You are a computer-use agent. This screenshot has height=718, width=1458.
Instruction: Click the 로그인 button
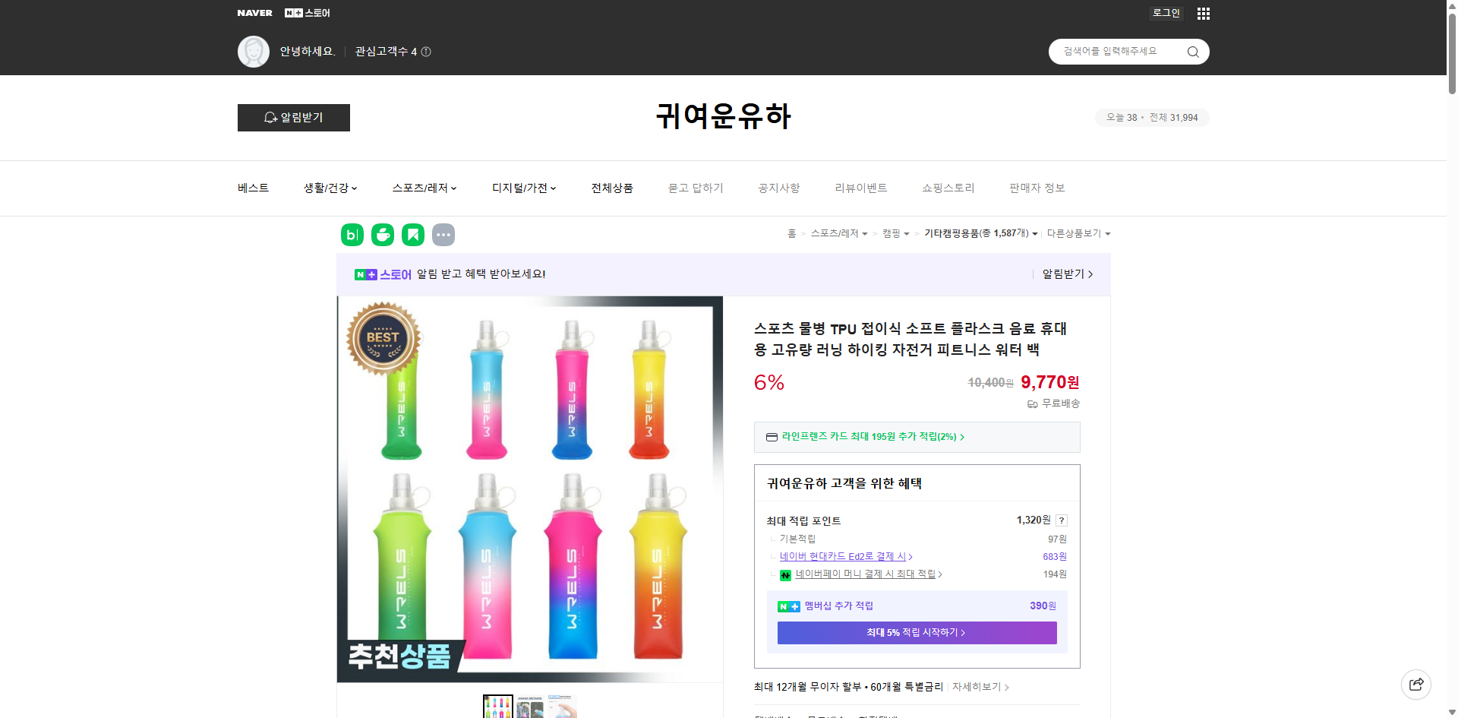[1166, 13]
